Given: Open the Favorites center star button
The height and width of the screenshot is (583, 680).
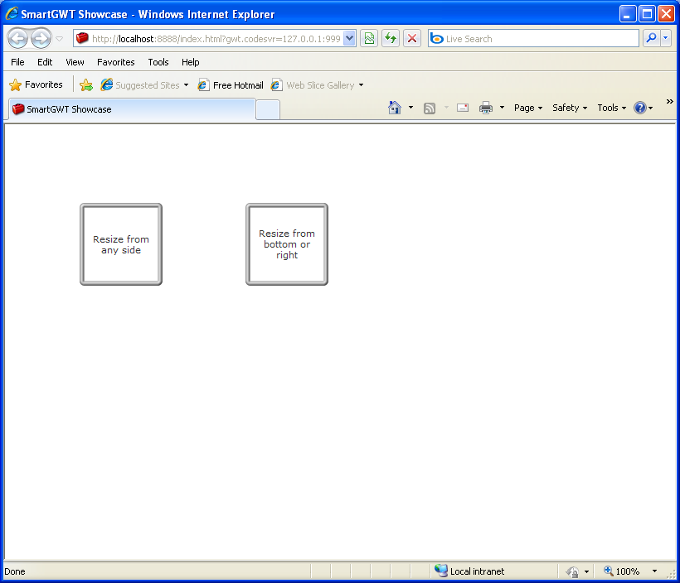Looking at the screenshot, I should point(36,84).
